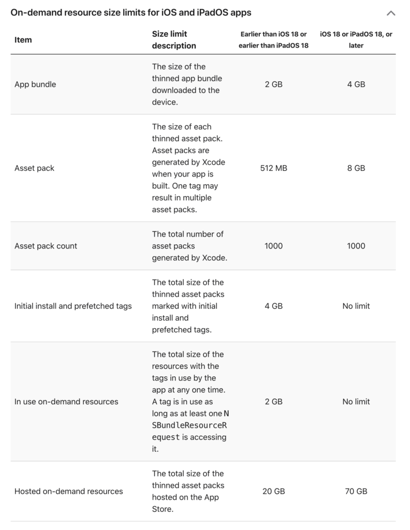Select the "iOS 18 or iPadOS 18, or later" header

pos(356,40)
